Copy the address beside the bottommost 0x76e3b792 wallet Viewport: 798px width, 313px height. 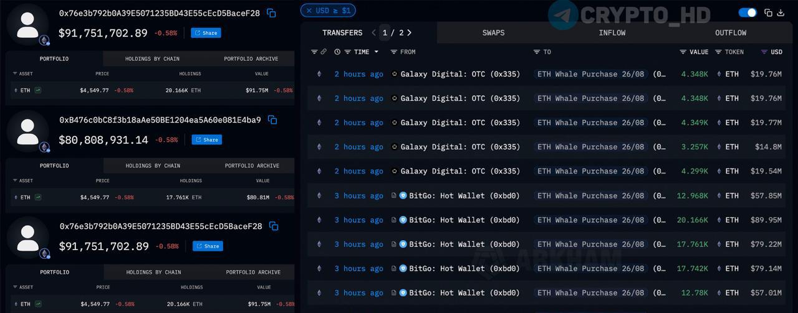tap(272, 227)
